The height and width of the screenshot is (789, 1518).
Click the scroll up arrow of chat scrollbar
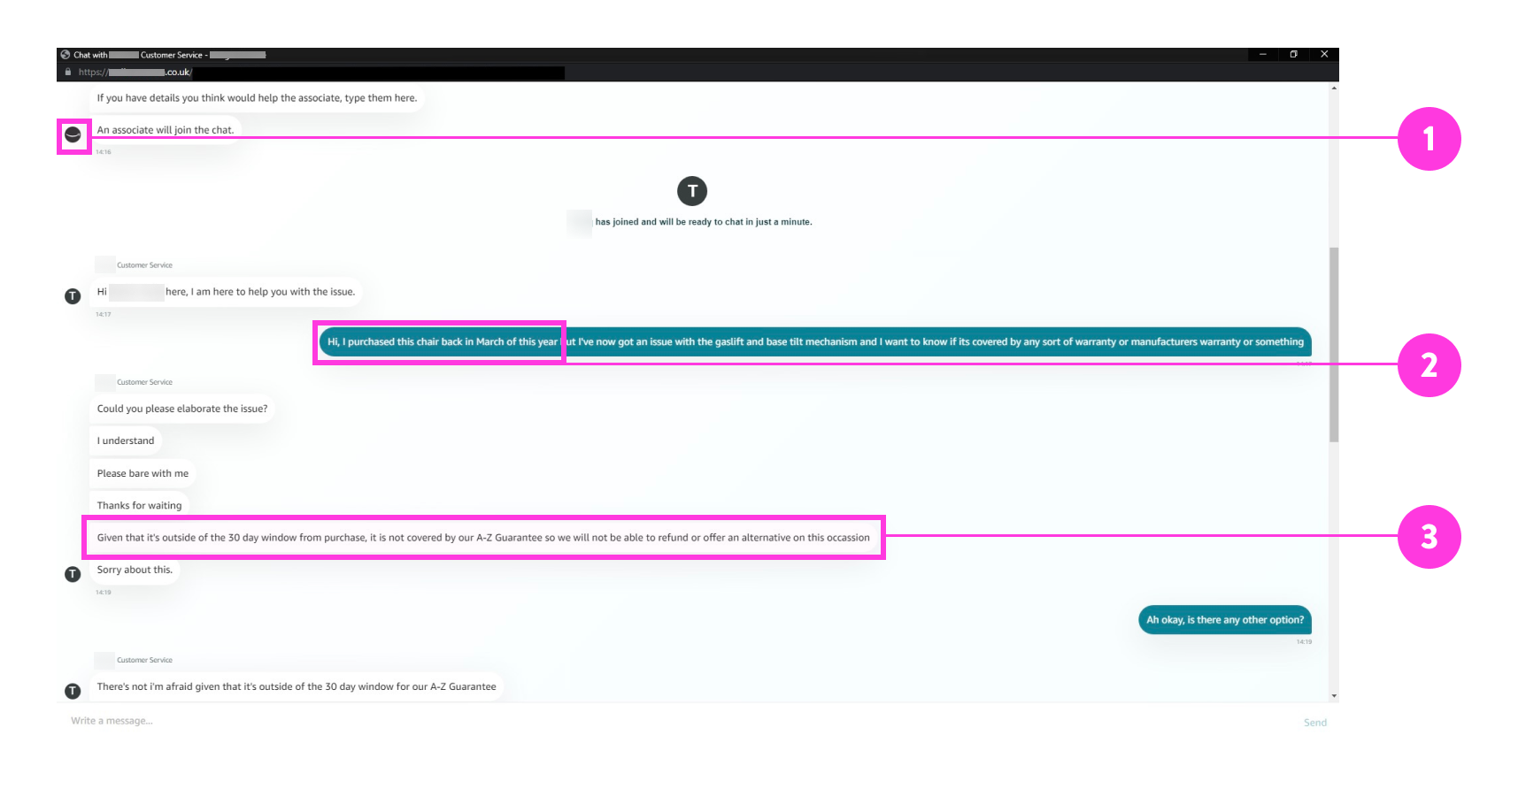1333,88
